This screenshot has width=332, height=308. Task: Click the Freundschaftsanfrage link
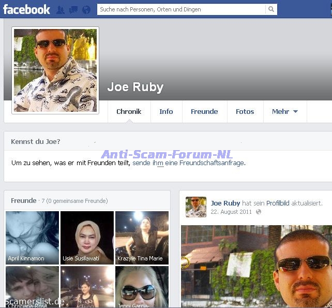point(188,163)
